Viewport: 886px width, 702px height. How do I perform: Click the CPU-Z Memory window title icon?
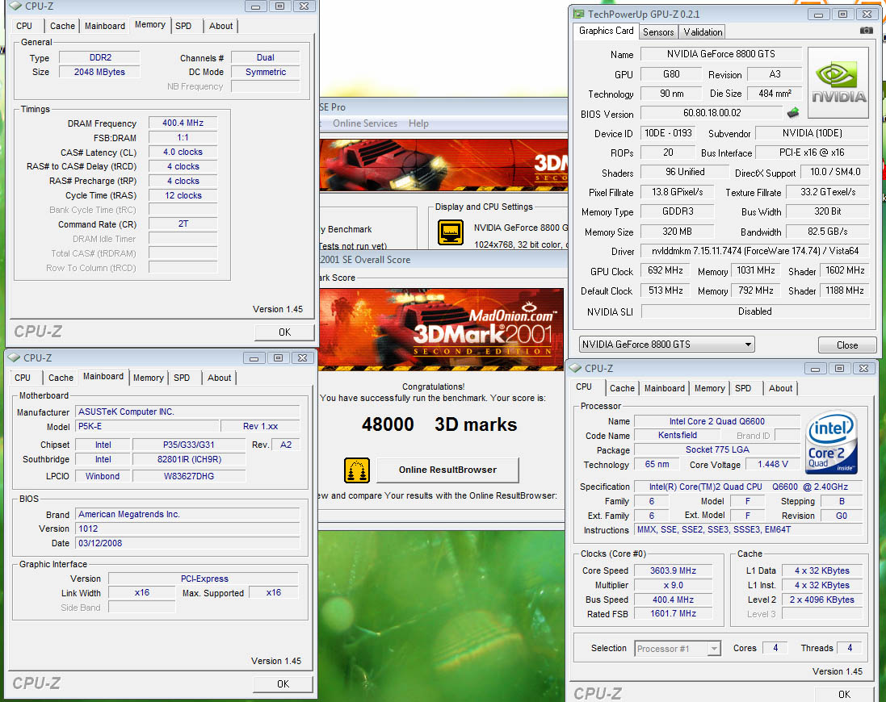(16, 6)
